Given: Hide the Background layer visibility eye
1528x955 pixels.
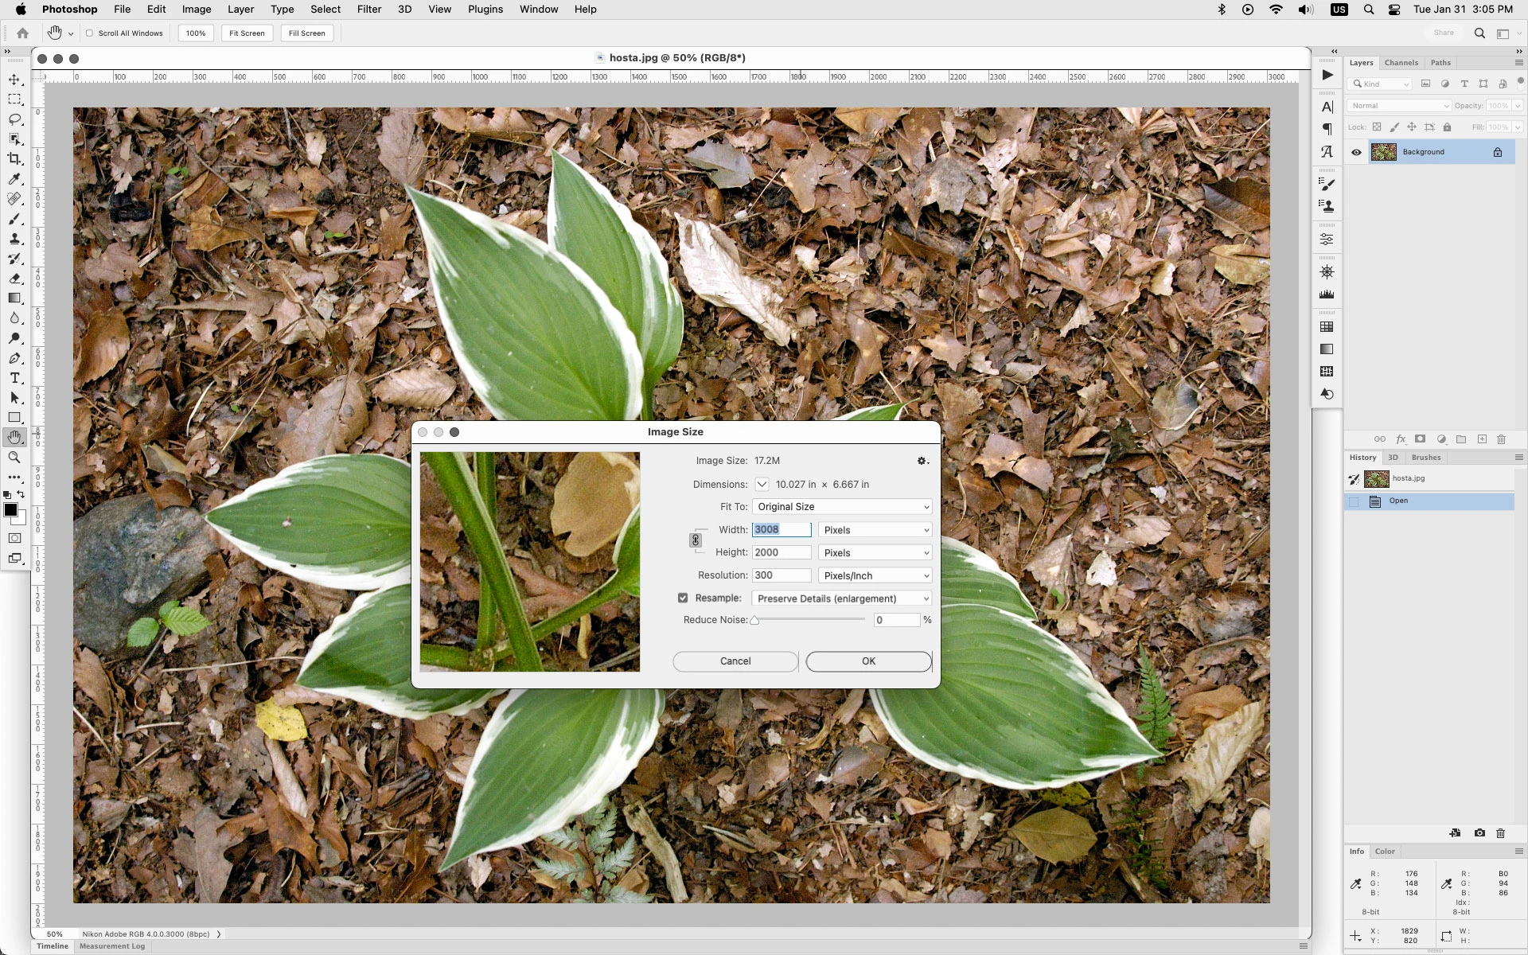Looking at the screenshot, I should (x=1356, y=152).
